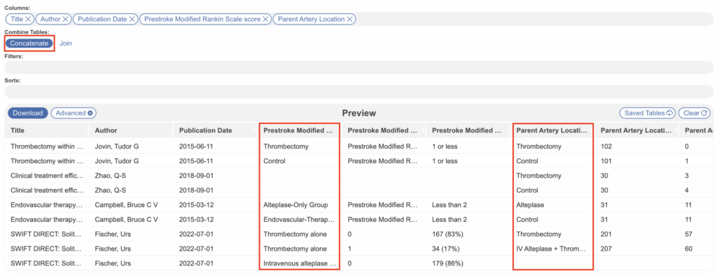Click the Columns selection field
This screenshot has height=280, width=717.
click(x=532, y=19)
